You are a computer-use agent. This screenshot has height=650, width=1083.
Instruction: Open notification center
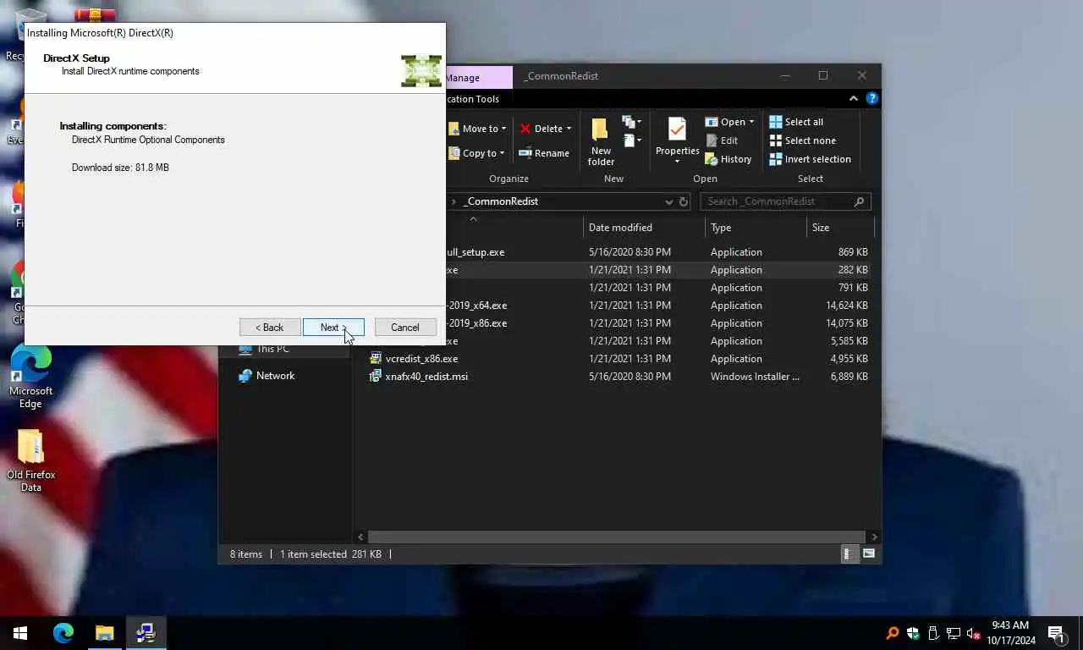click(1056, 633)
